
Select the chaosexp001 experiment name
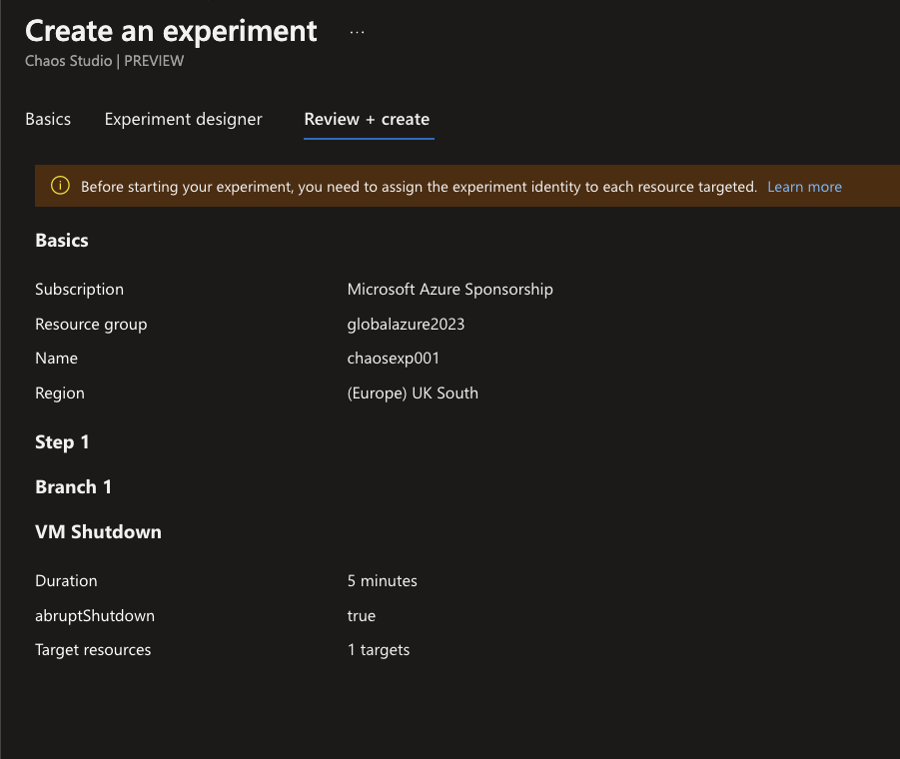point(394,359)
